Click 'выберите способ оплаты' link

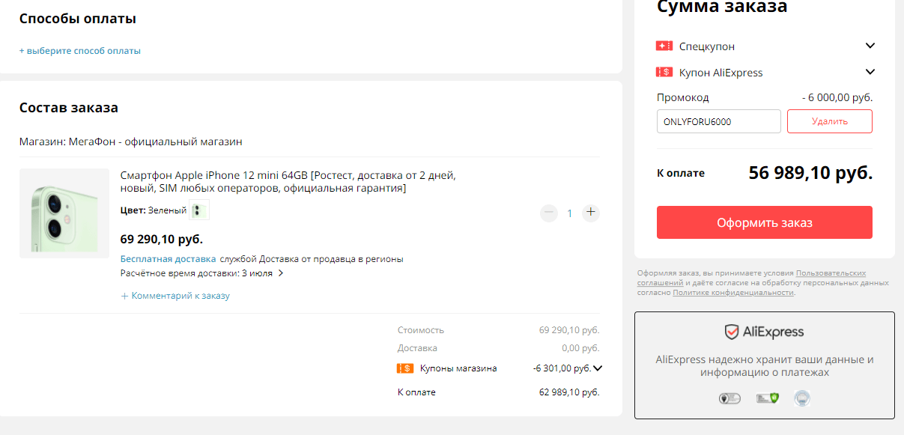click(80, 51)
